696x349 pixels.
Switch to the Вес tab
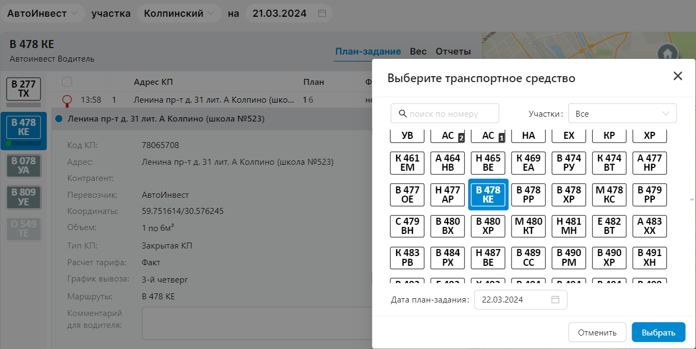[x=418, y=52]
